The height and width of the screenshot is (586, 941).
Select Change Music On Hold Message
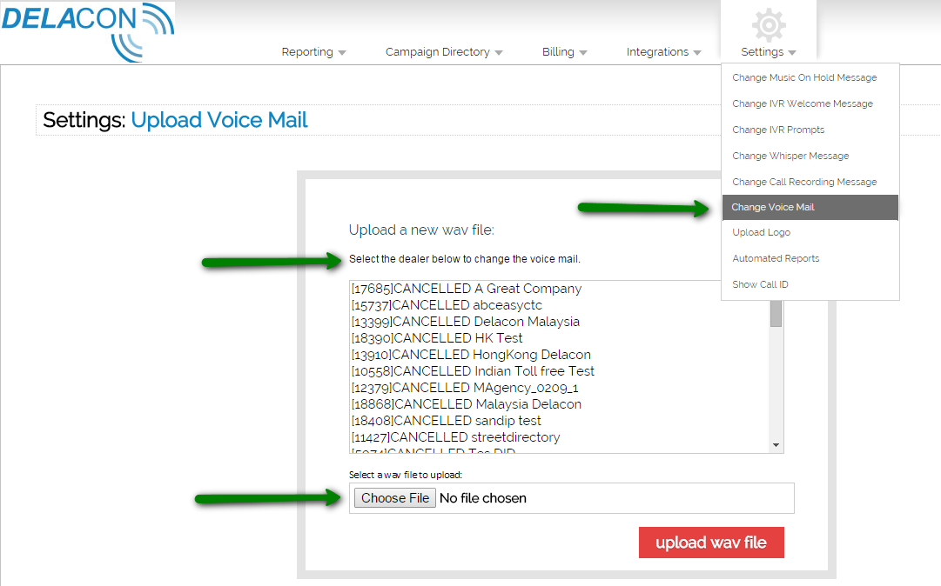[810, 77]
